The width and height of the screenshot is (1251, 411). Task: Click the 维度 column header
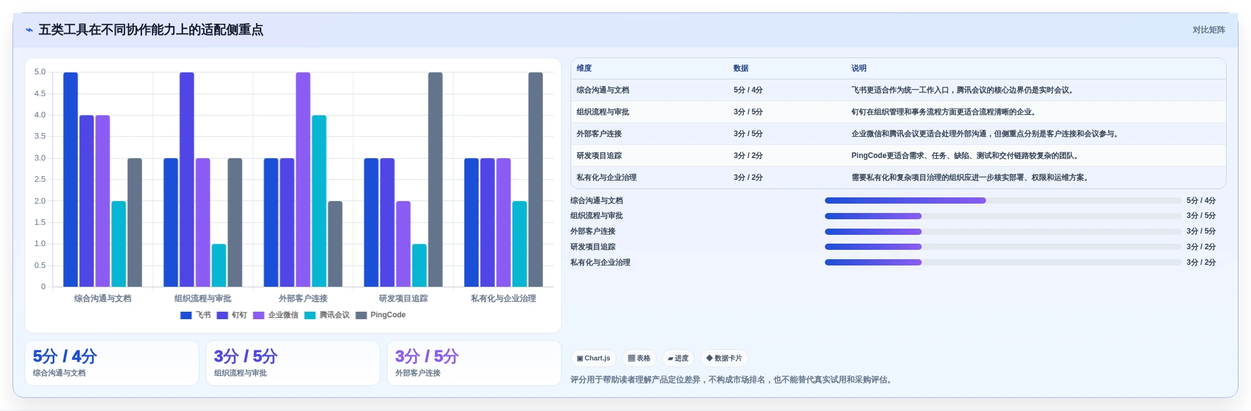pyautogui.click(x=584, y=69)
